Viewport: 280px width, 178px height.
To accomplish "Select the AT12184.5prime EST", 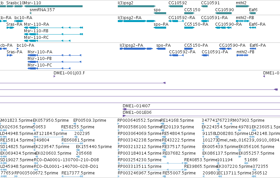I will click(48, 137).
